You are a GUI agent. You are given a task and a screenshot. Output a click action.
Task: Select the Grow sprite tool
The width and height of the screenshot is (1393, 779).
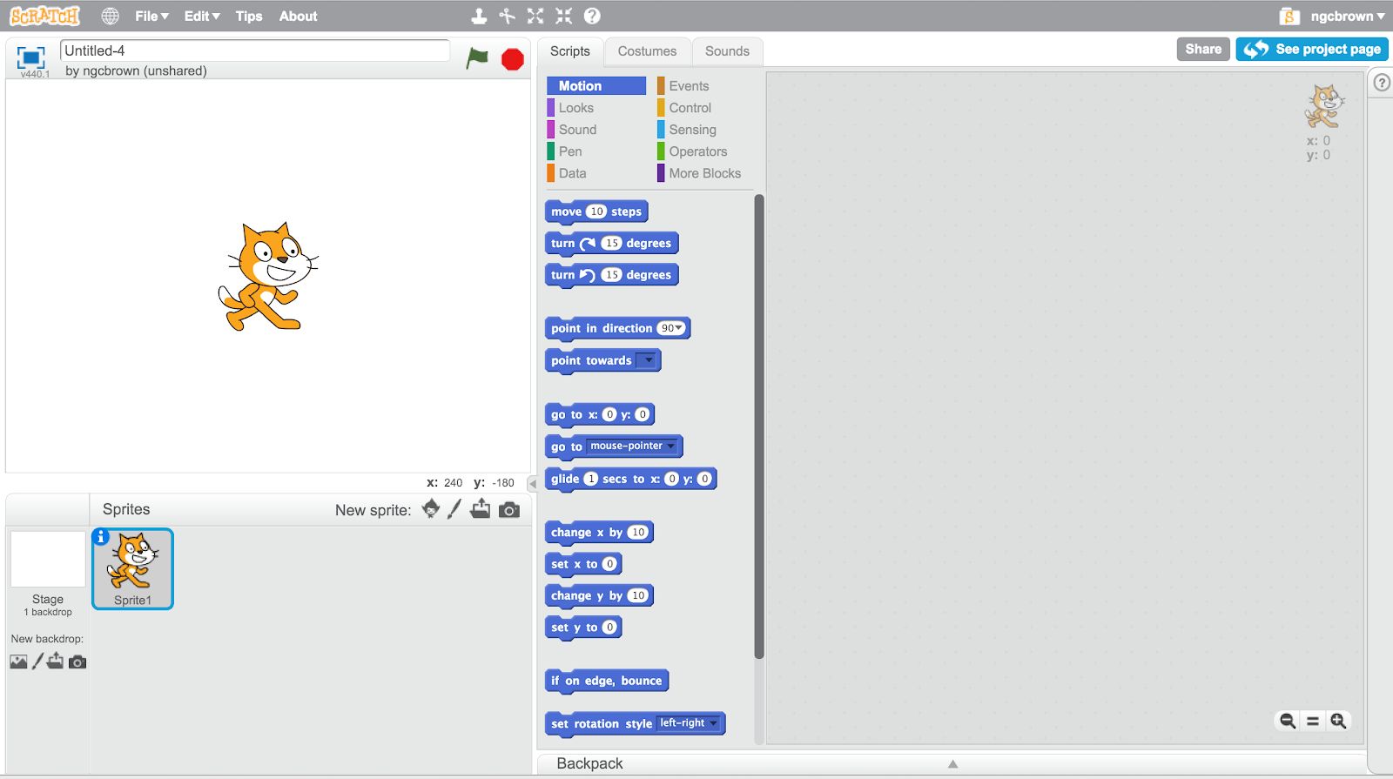[535, 16]
